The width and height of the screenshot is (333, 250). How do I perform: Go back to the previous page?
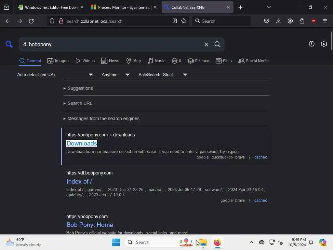(8, 21)
